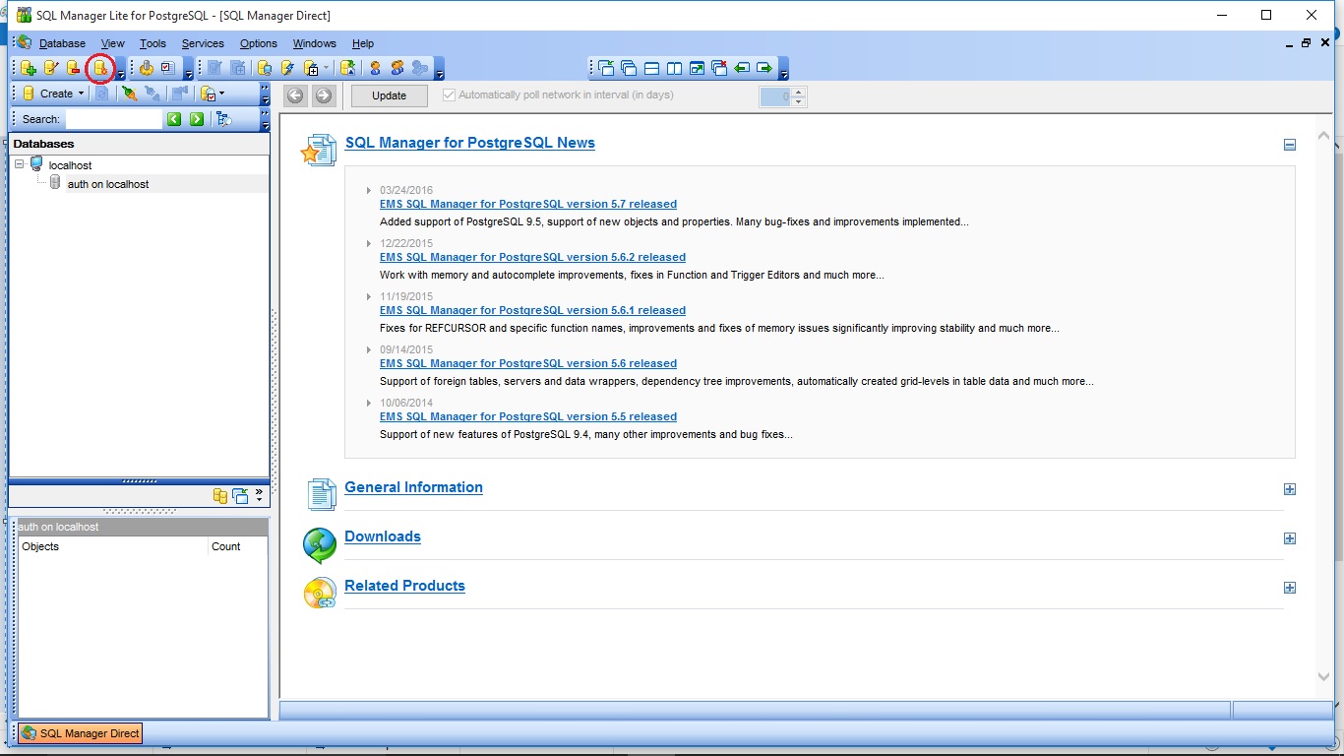Open version 5.5 released news link
Viewport: 1344px width, 756px height.
coord(528,416)
